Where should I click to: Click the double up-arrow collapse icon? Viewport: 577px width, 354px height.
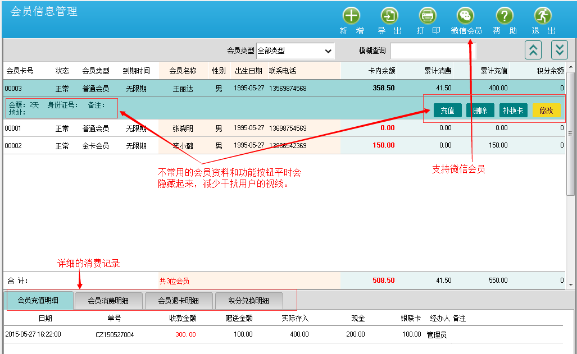(533, 50)
